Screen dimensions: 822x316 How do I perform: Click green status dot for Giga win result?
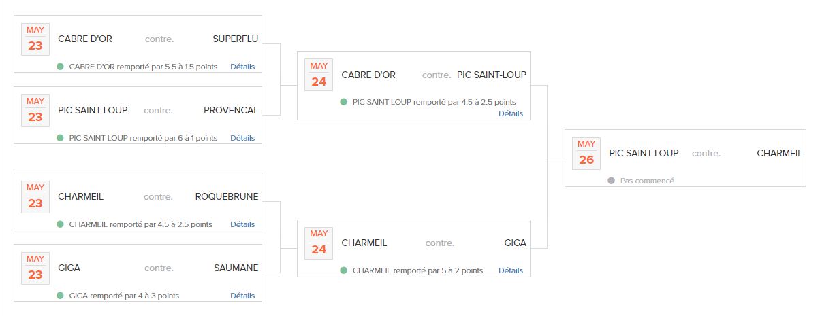[x=60, y=296]
